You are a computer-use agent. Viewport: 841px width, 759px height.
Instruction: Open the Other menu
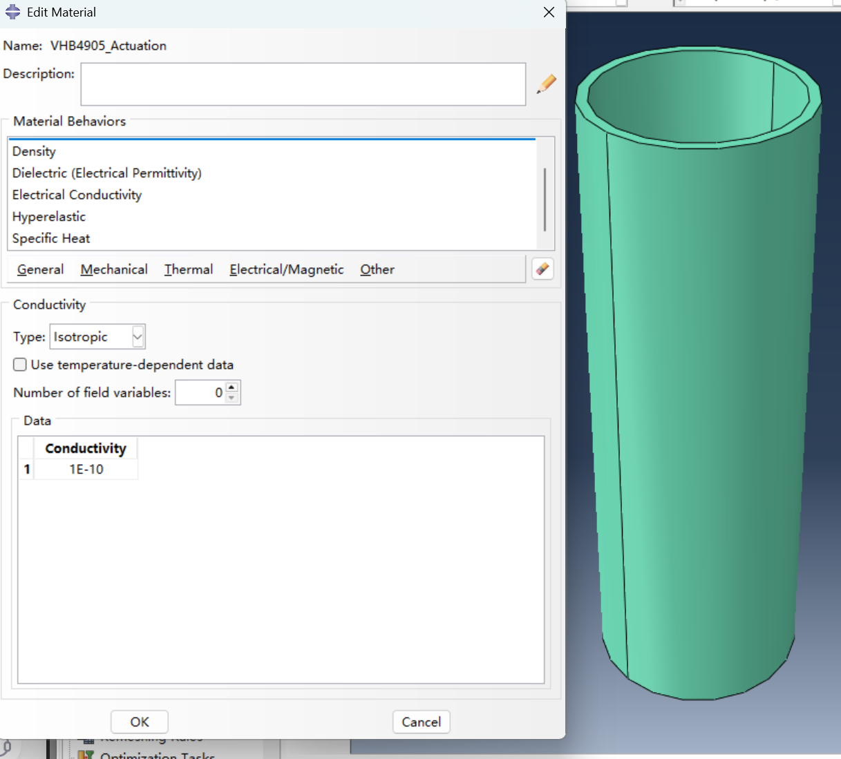pyautogui.click(x=377, y=269)
